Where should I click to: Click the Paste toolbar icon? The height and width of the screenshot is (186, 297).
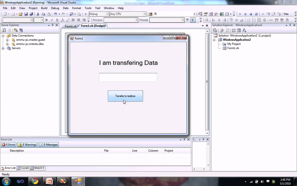point(49,14)
